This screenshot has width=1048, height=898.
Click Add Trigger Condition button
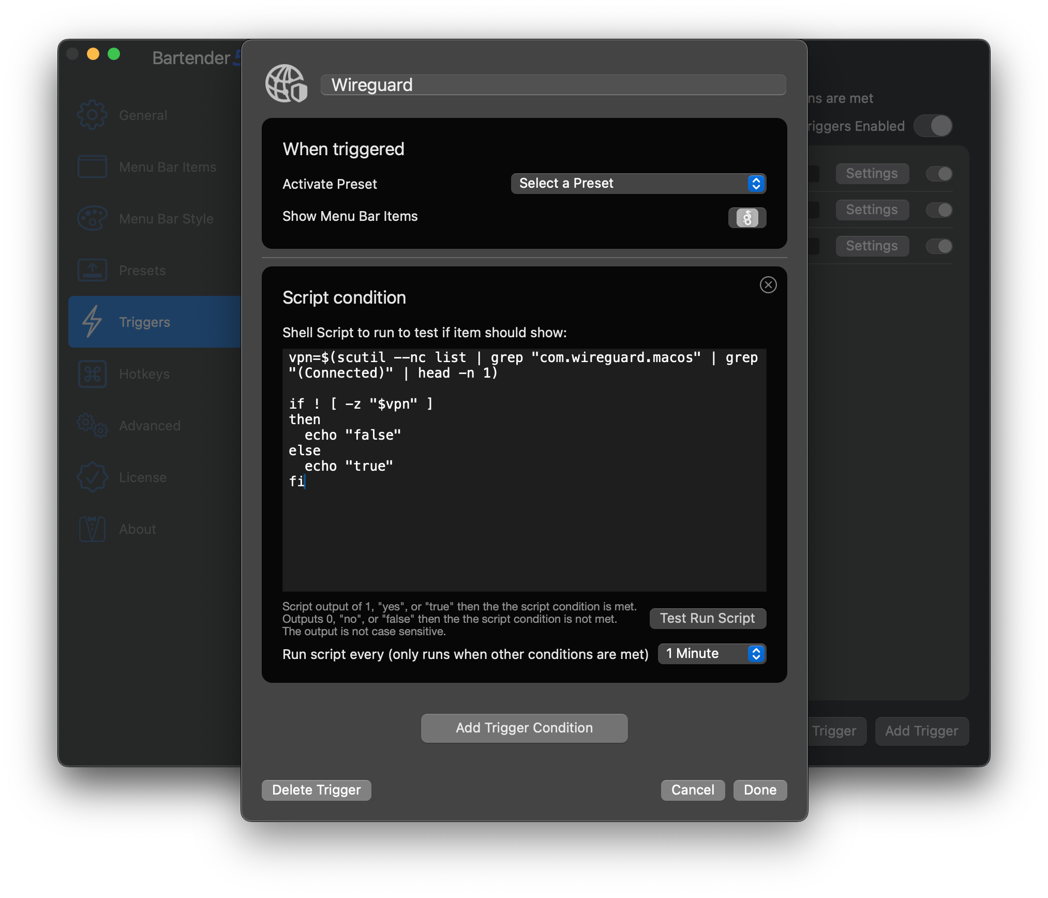pyautogui.click(x=524, y=728)
